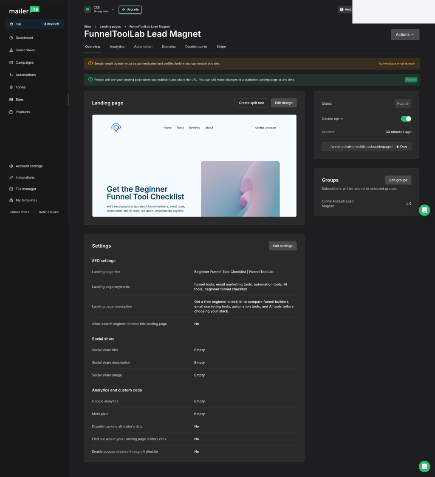Click the Refer a friend link

tap(49, 212)
